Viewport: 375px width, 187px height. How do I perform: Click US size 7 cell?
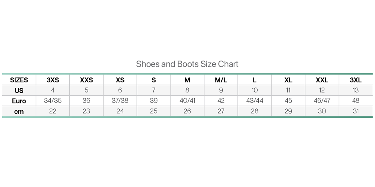click(154, 90)
